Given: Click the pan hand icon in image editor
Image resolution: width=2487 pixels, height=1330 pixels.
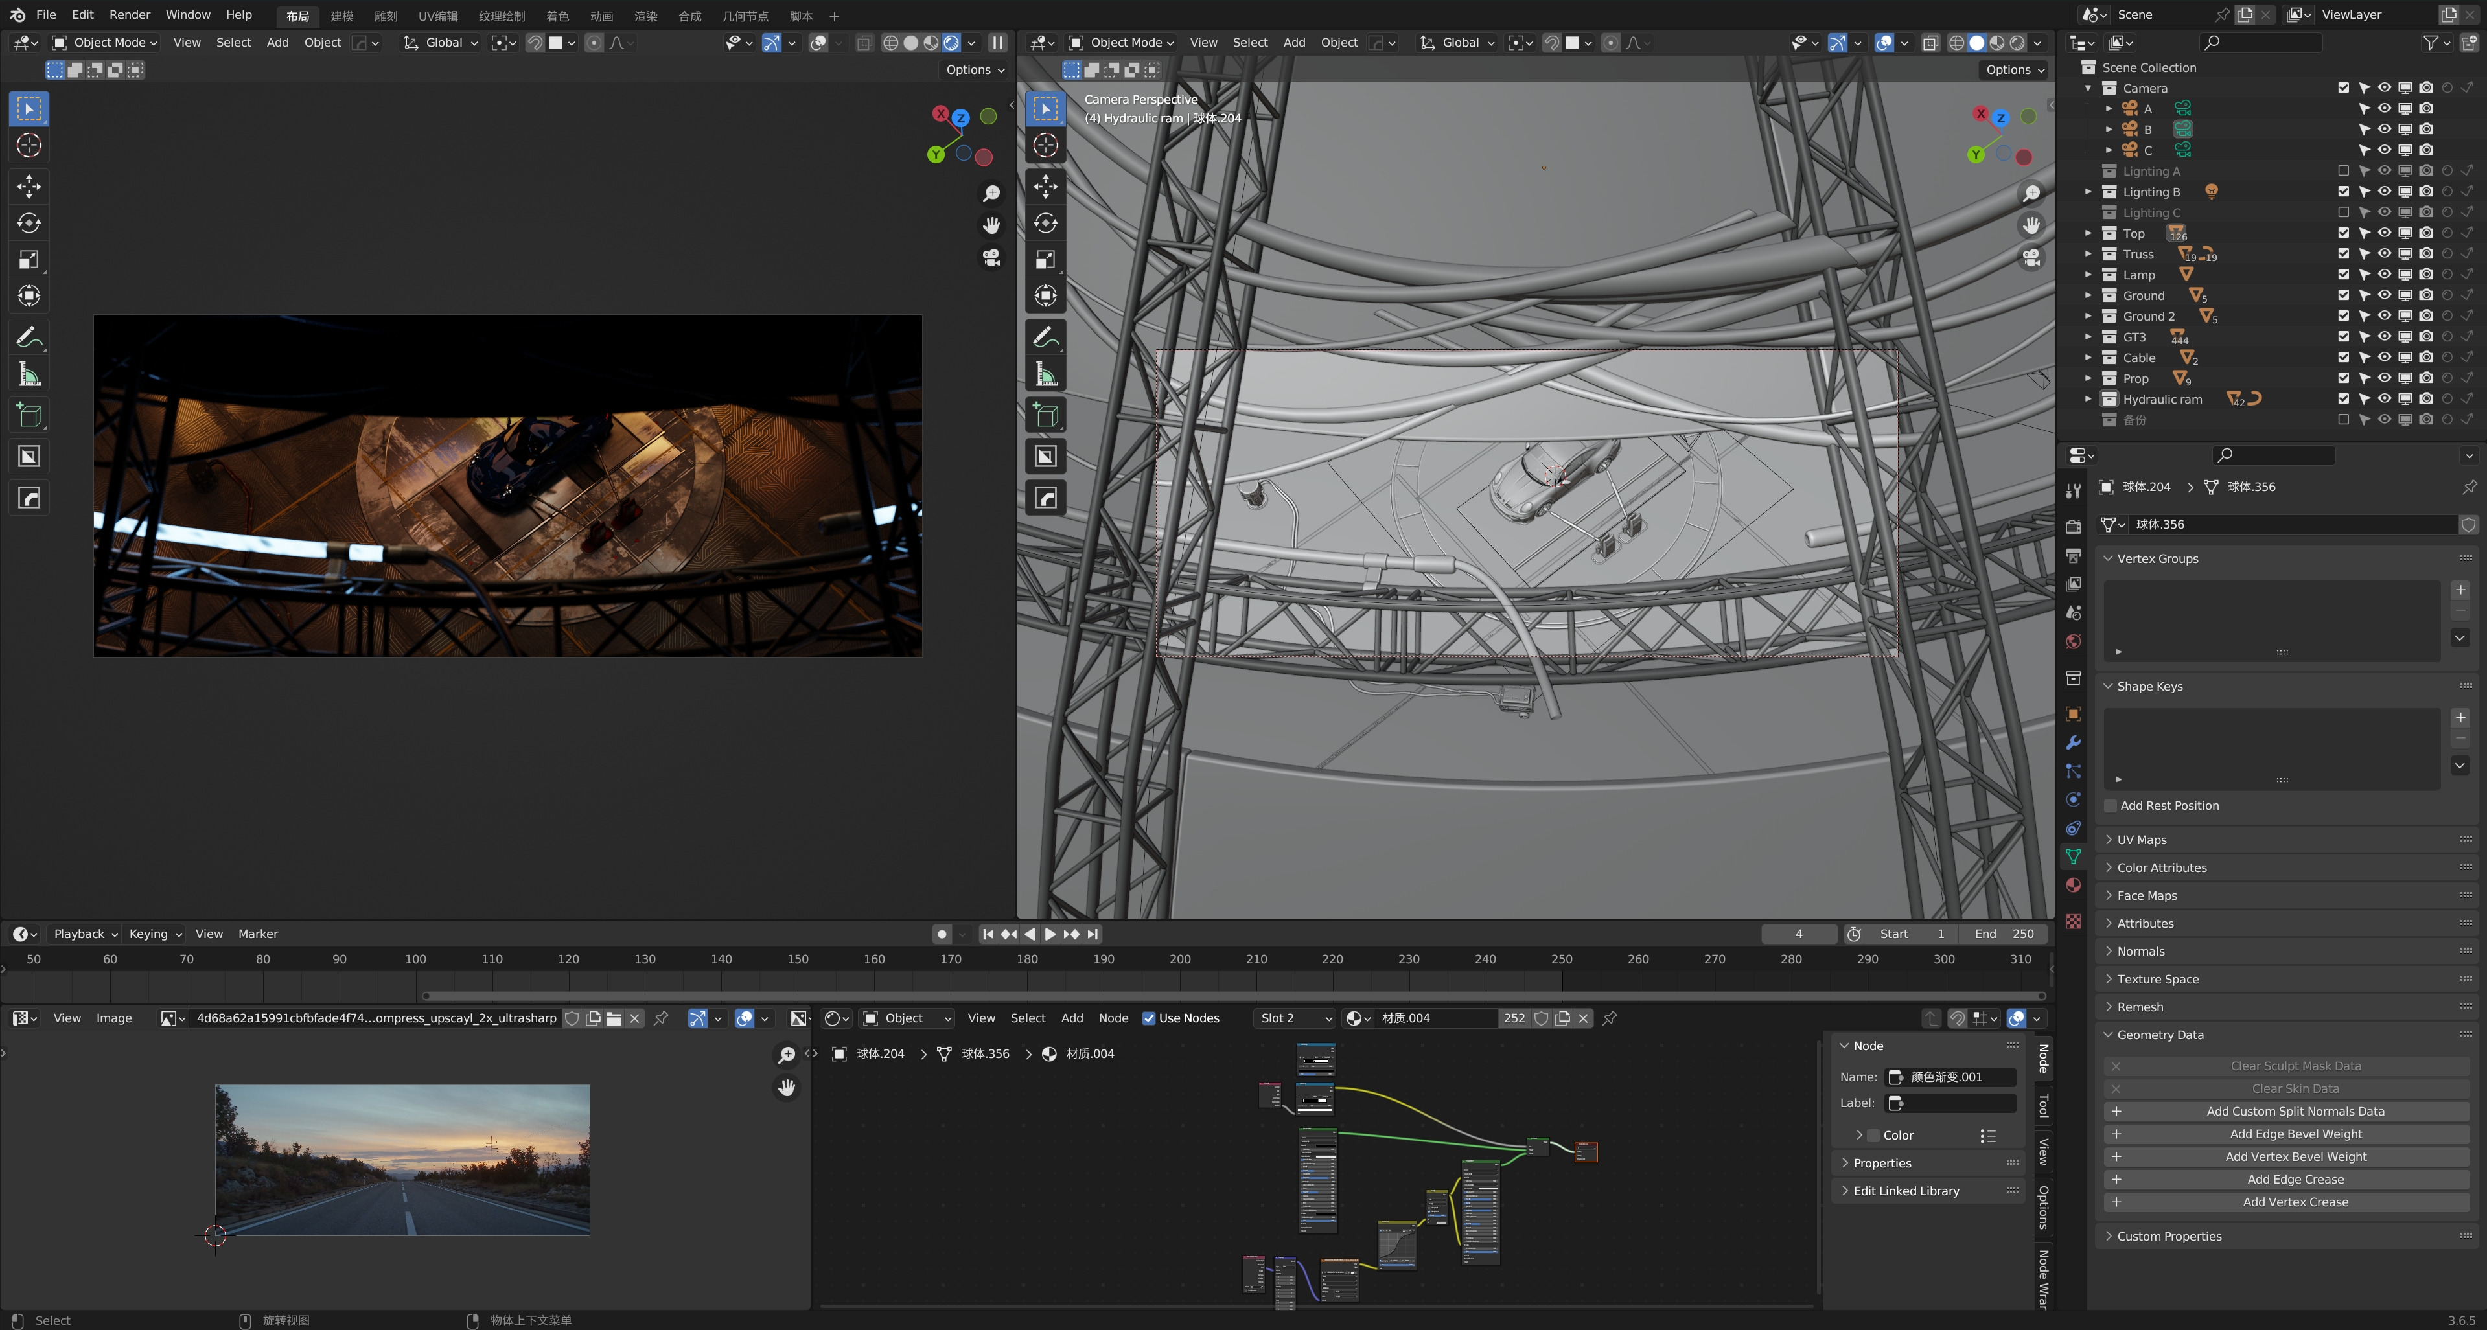Looking at the screenshot, I should pos(787,1088).
